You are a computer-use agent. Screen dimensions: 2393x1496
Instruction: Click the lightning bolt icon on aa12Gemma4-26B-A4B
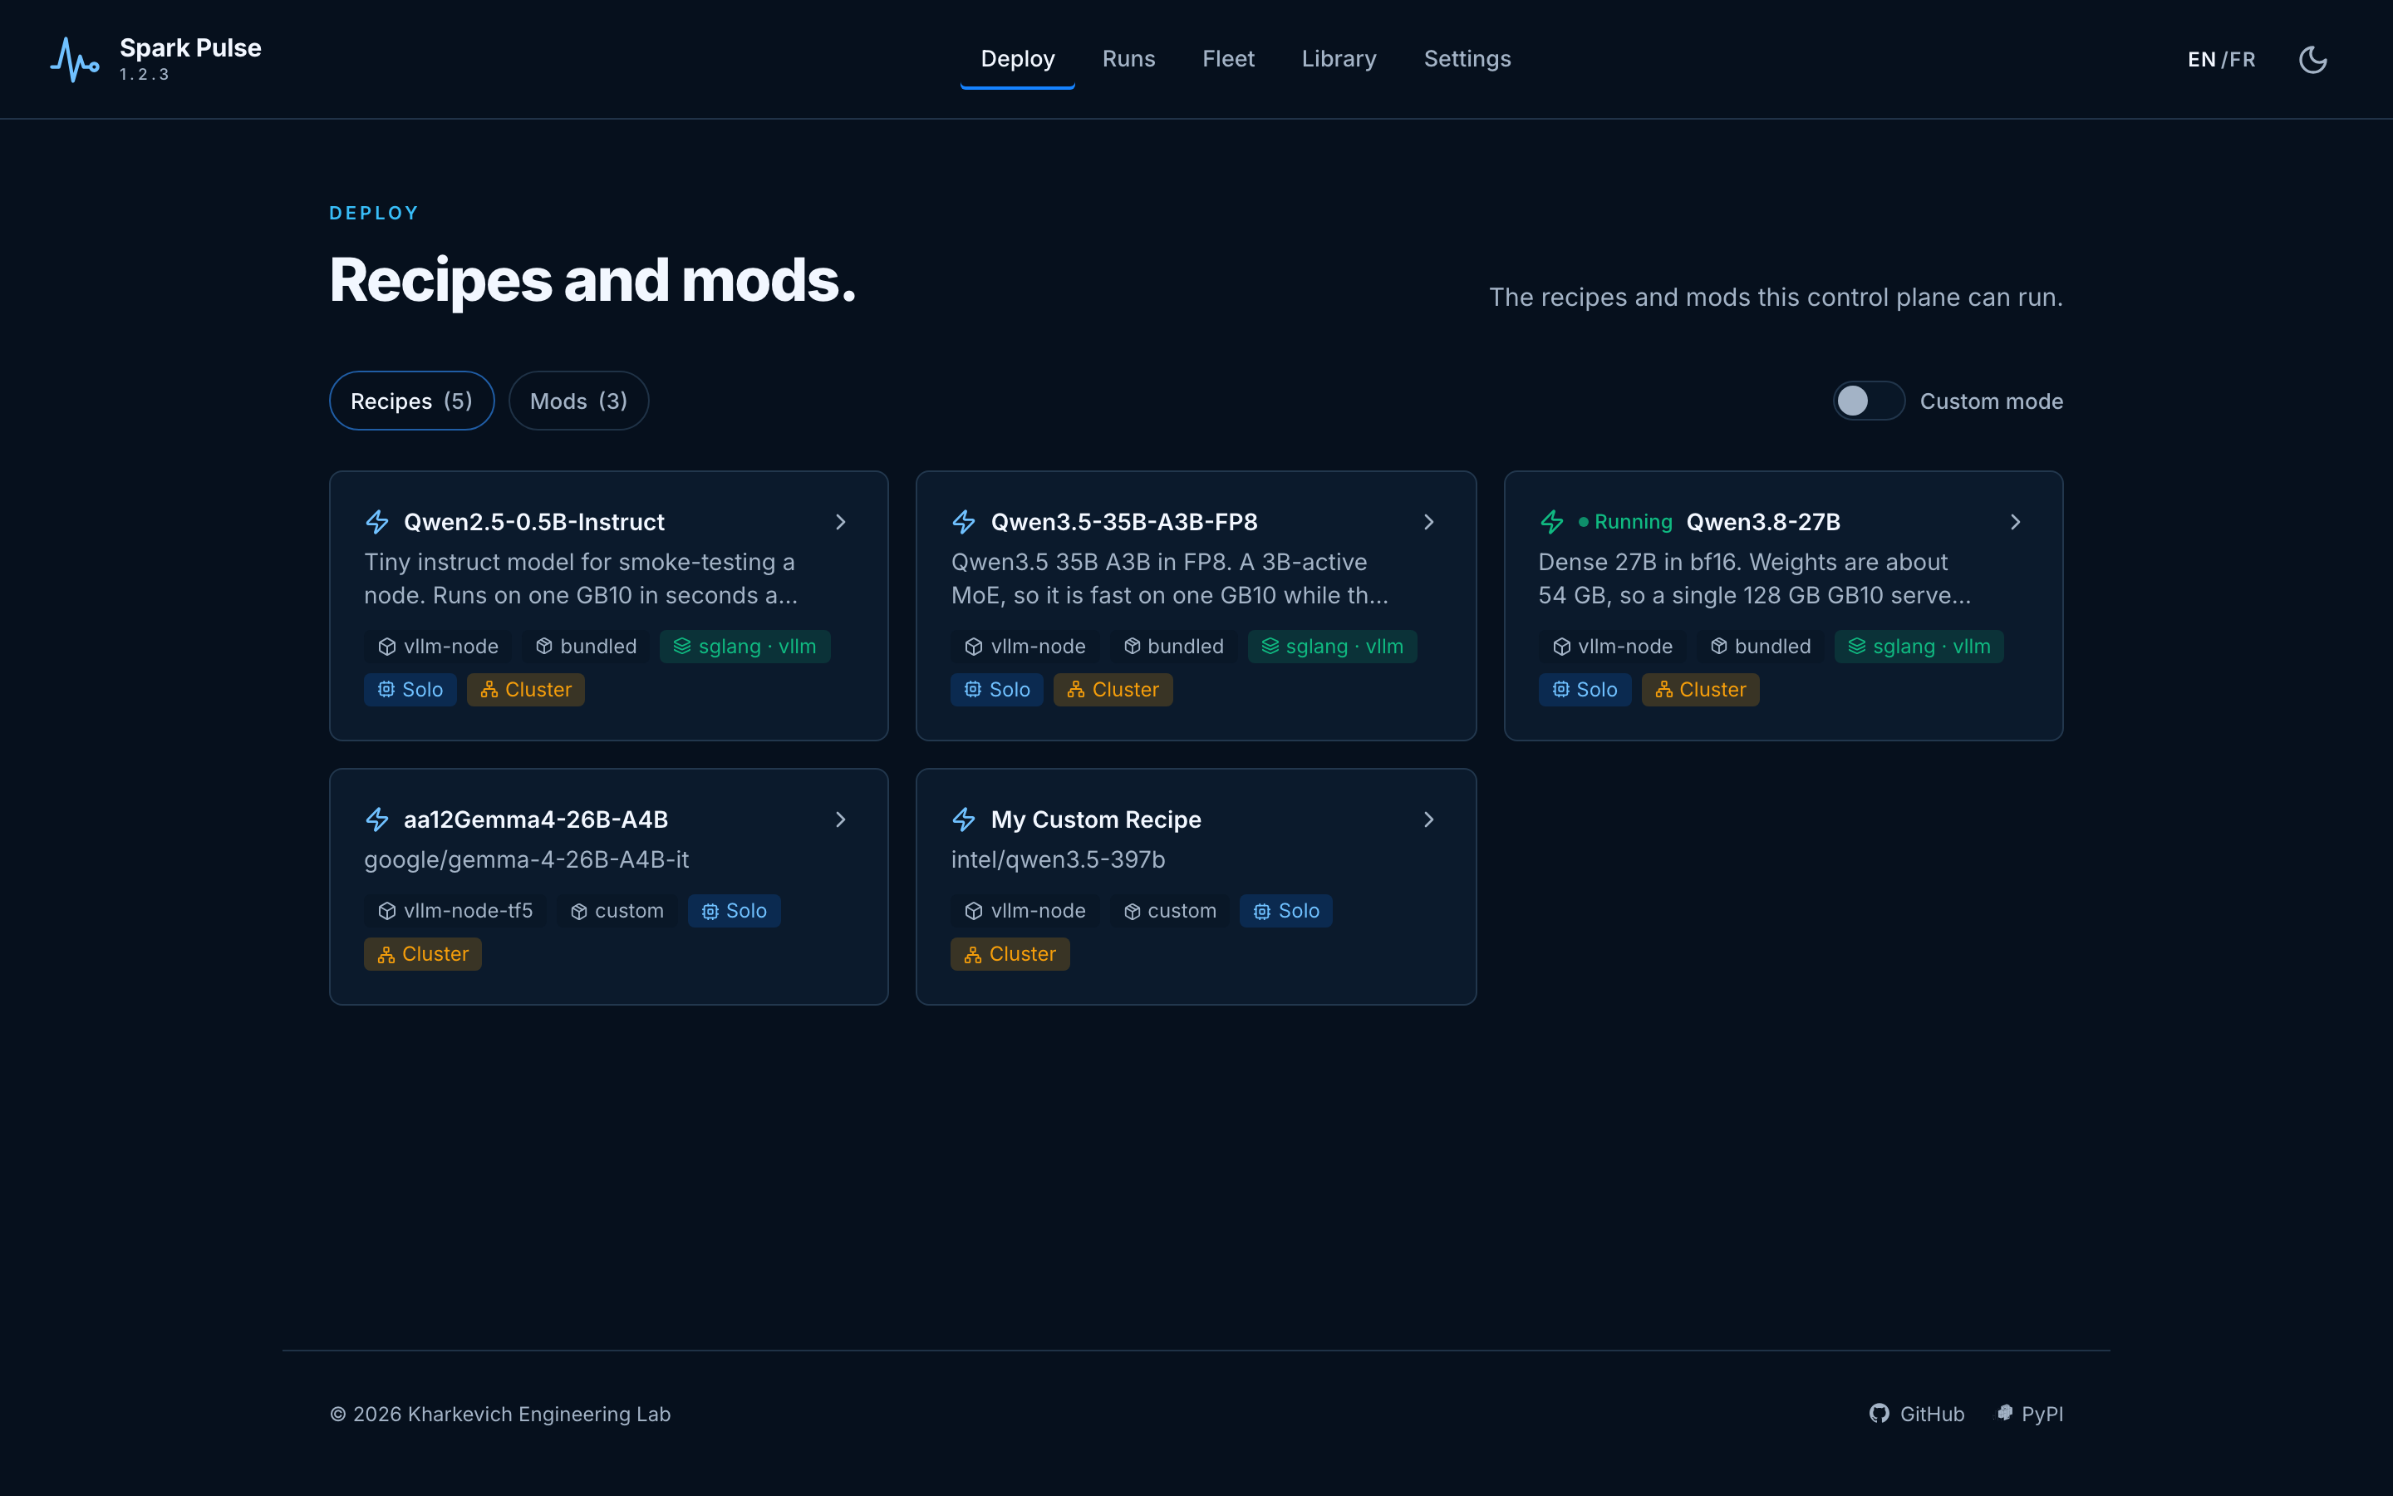pyautogui.click(x=376, y=819)
